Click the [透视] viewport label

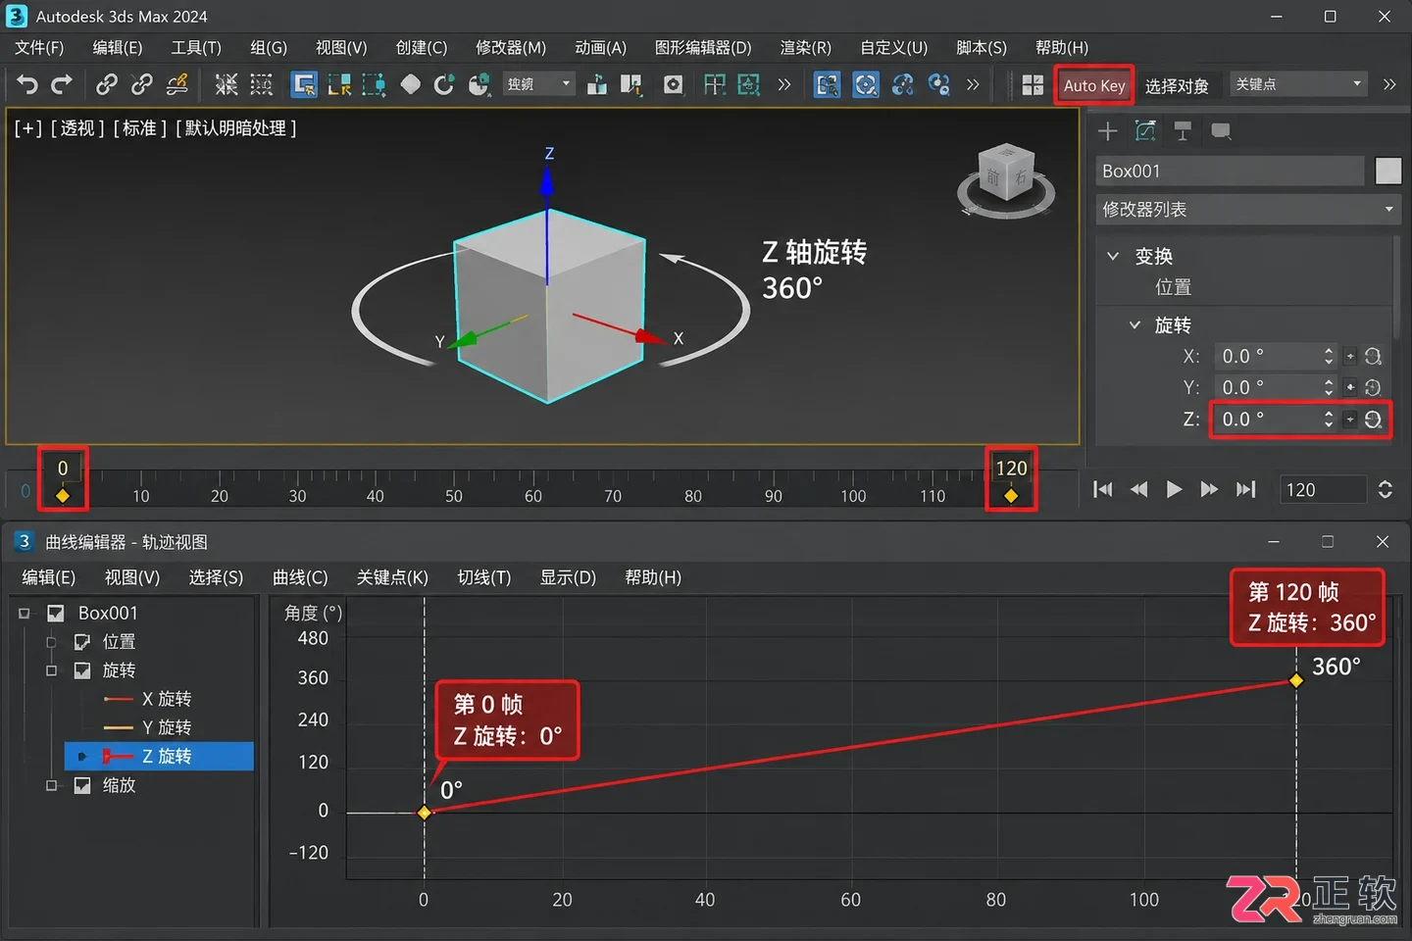click(x=78, y=128)
